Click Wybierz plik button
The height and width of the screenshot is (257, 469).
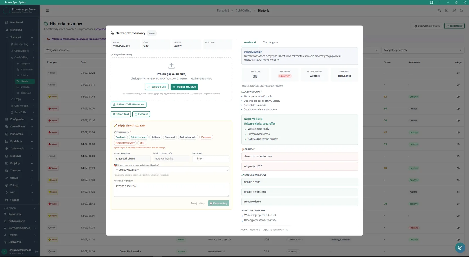click(x=157, y=87)
